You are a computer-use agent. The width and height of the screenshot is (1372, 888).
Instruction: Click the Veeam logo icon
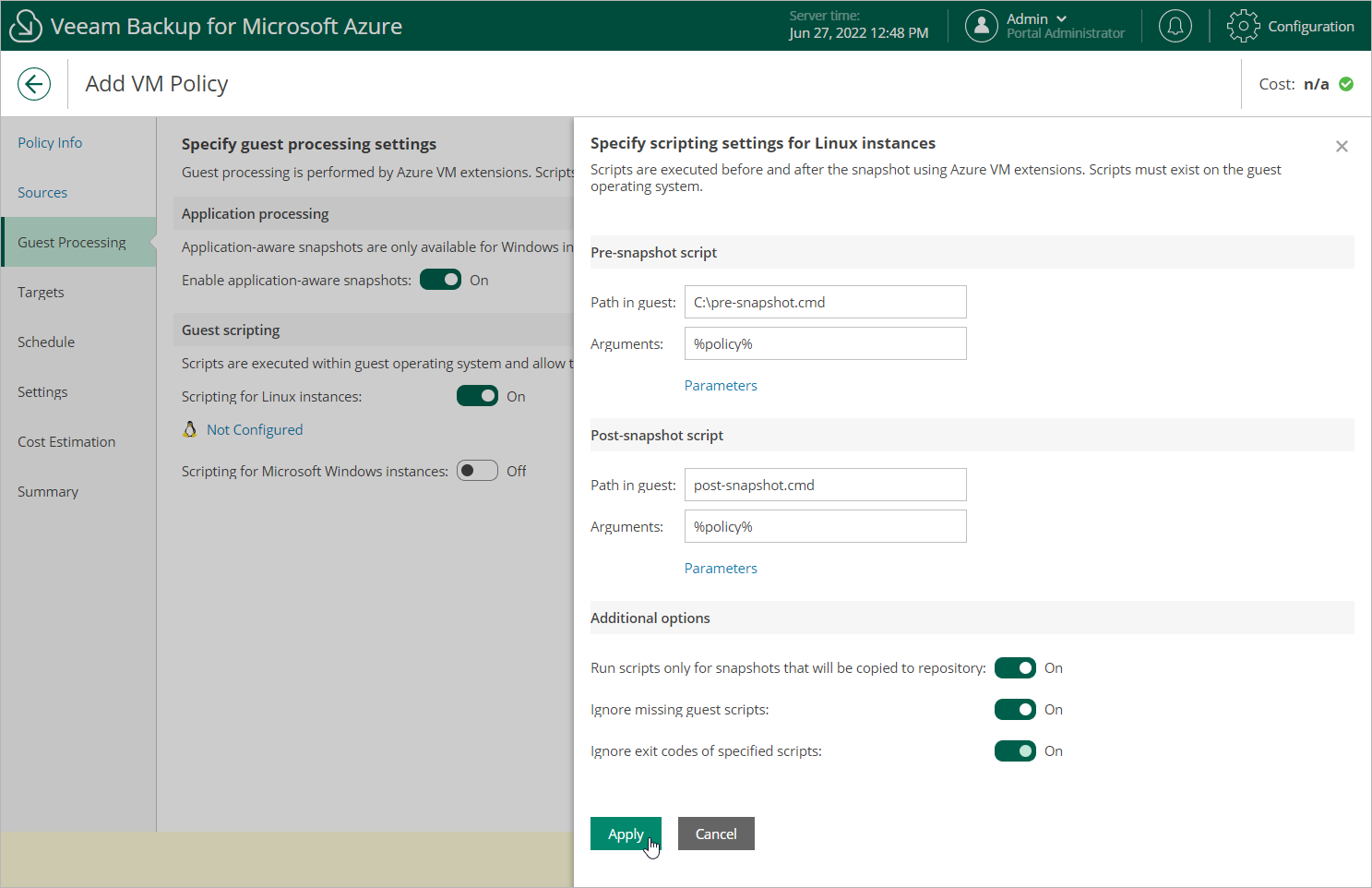(25, 26)
